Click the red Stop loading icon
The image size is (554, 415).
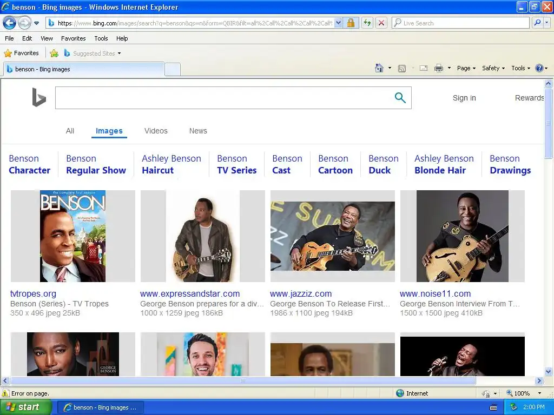coord(381,23)
